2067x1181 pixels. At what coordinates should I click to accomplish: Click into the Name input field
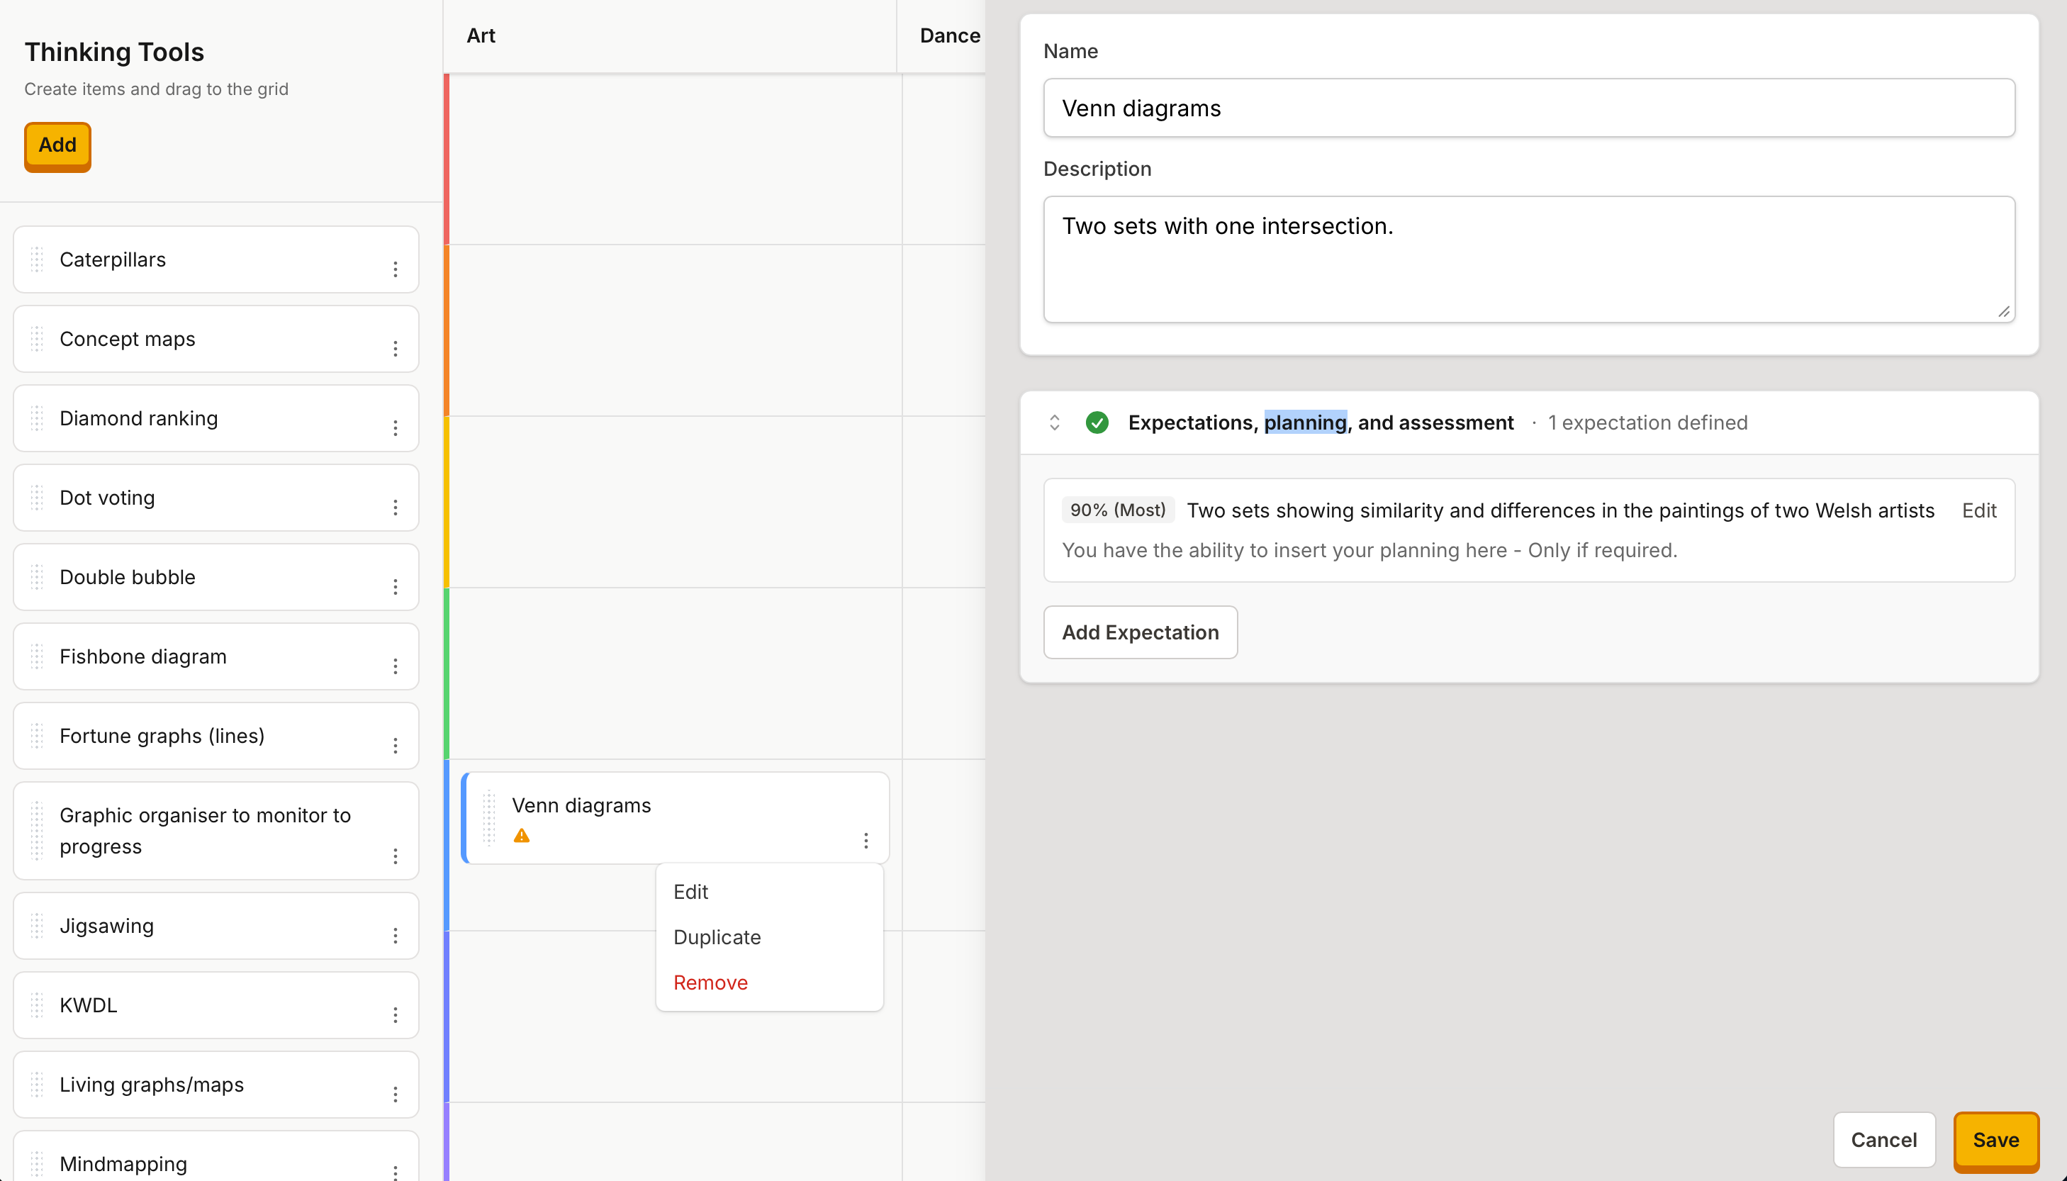point(1528,108)
